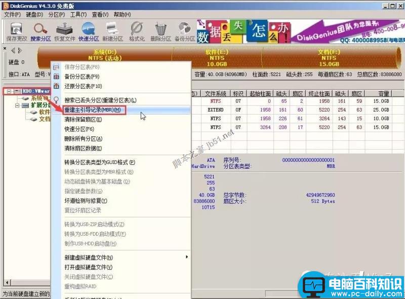405x299 pixels.
Task: Open the Tools (工具) menu
Action: (78, 15)
